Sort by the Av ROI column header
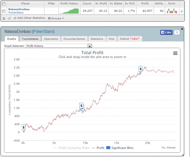The height and width of the screenshot is (157, 190). coord(130,4)
